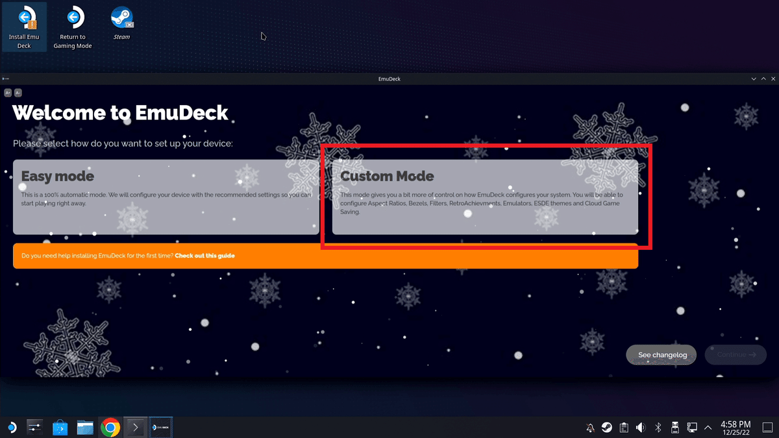Open the network connections tray icon
Viewport: 779px width, 438px height.
[x=692, y=428]
